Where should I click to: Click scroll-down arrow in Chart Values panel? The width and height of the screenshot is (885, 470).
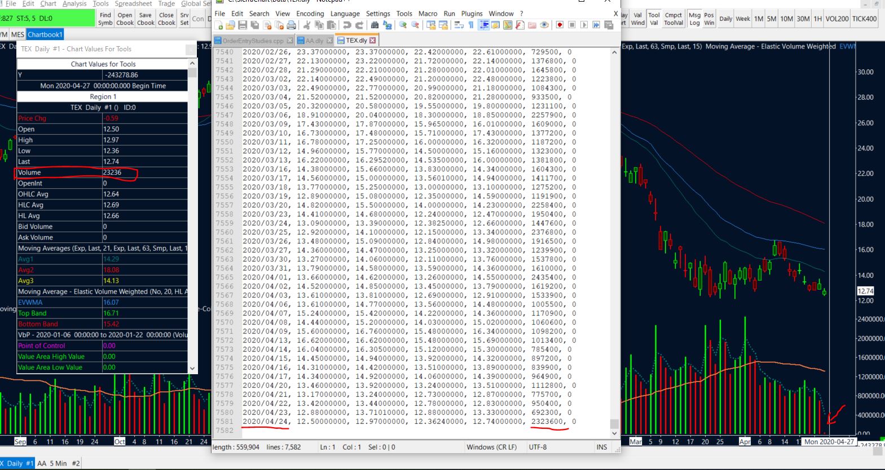pos(192,368)
